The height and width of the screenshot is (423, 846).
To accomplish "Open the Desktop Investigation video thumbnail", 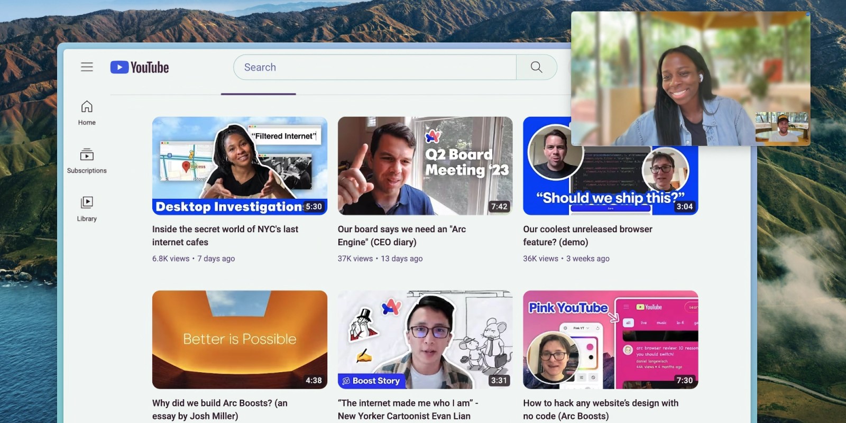I will pos(240,165).
